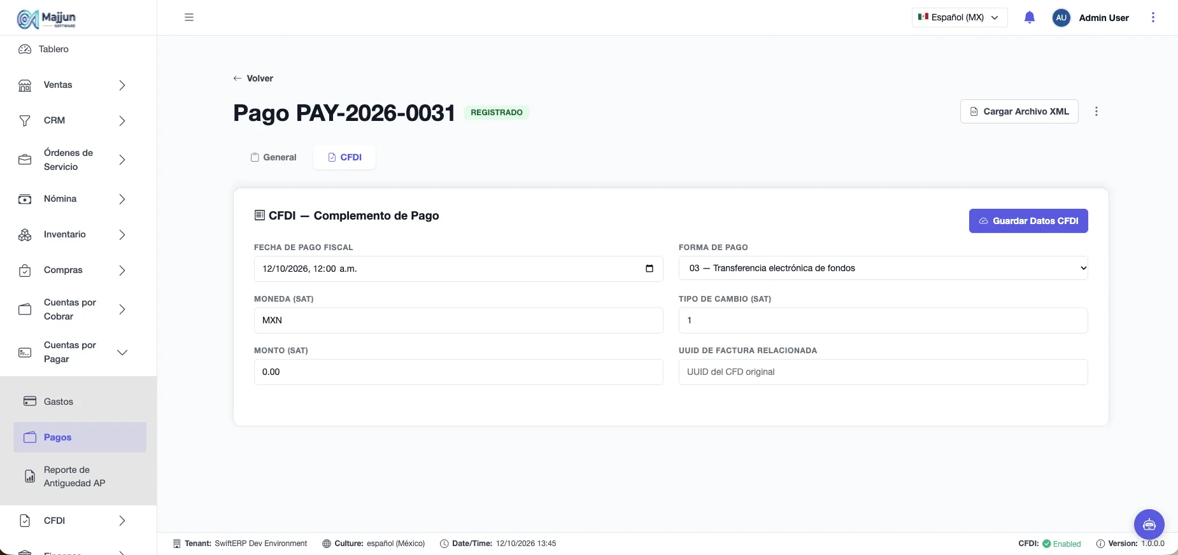Open payment actions kebab beside Cargar Archivo XML
Viewport: 1178px width, 555px height.
(1096, 111)
